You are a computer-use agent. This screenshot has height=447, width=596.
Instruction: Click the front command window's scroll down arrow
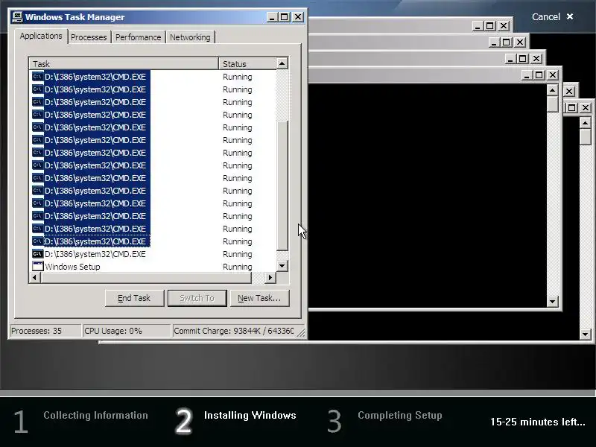[x=552, y=302]
